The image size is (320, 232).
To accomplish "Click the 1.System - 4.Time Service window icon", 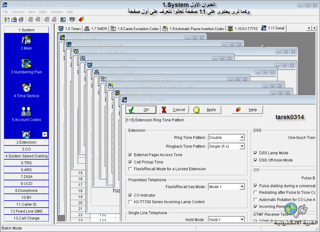I will pos(76,51).
